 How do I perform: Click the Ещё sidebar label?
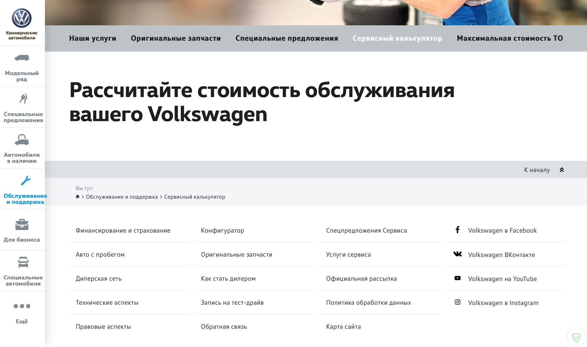pyautogui.click(x=22, y=321)
